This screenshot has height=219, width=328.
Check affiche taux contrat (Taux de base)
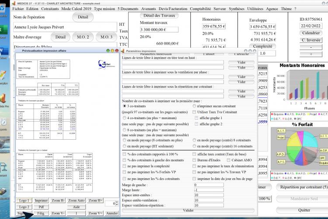point(194,154)
